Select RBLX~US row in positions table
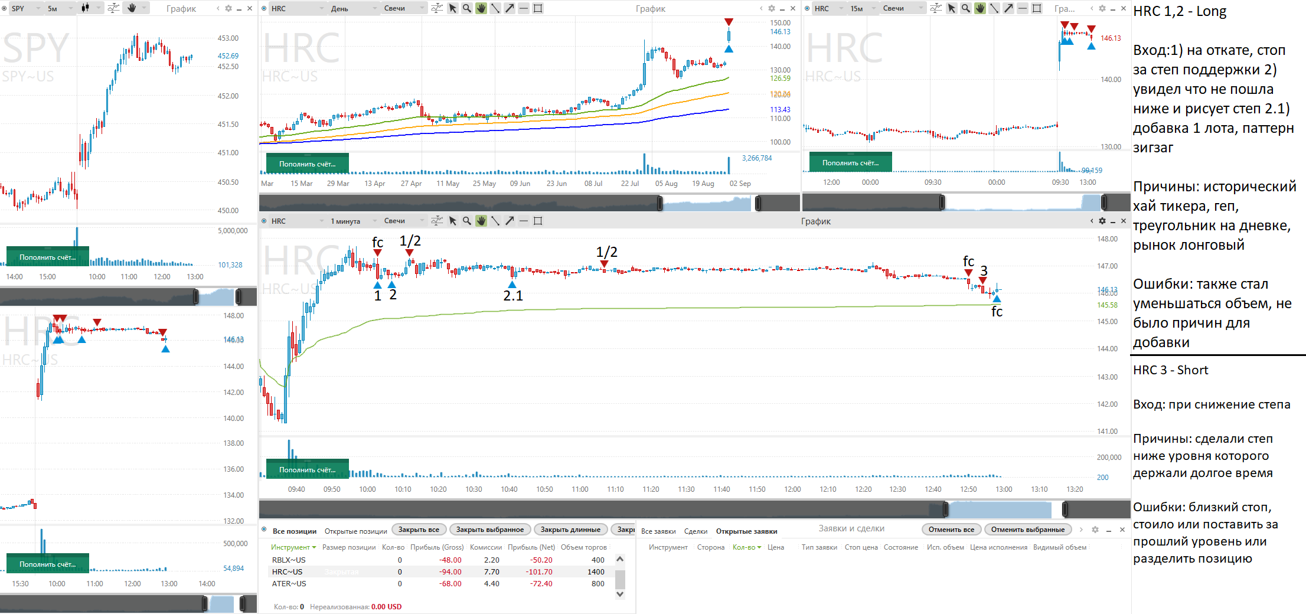The height and width of the screenshot is (614, 1306). point(442,560)
